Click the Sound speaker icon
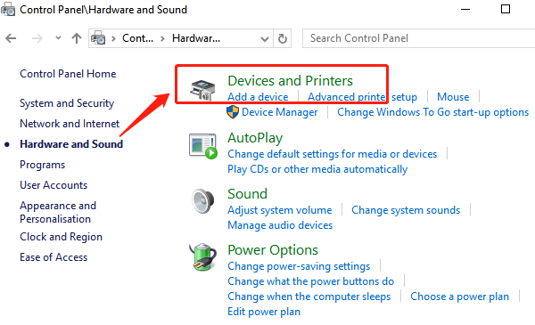The image size is (535, 325). (202, 201)
